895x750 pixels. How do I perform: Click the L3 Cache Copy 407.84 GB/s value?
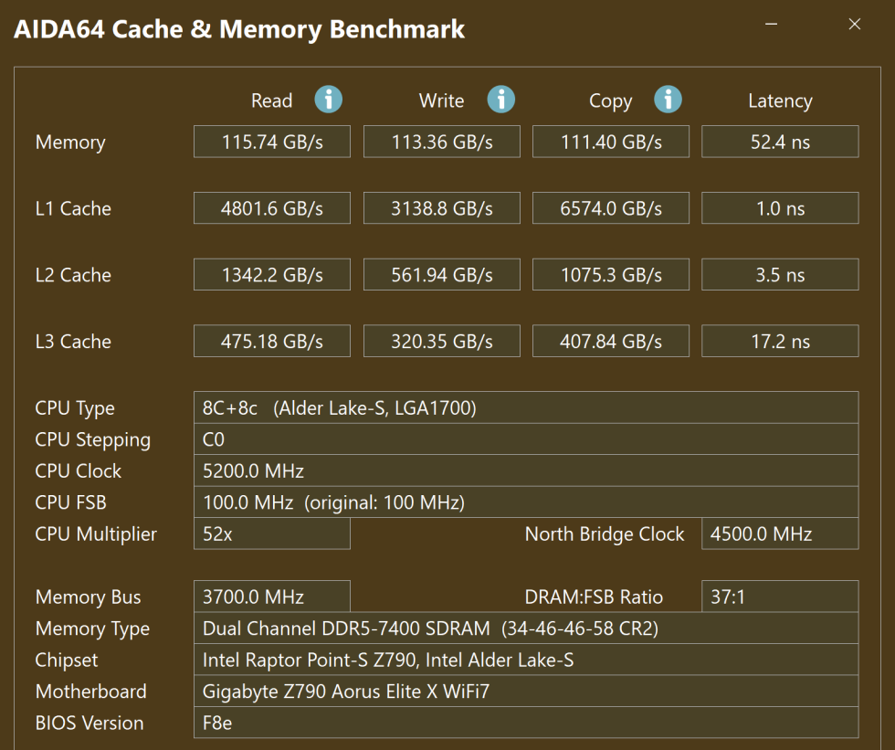[611, 342]
